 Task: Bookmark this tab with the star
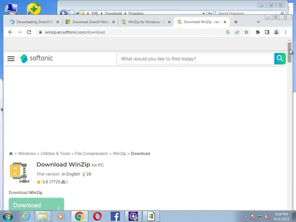(x=246, y=32)
